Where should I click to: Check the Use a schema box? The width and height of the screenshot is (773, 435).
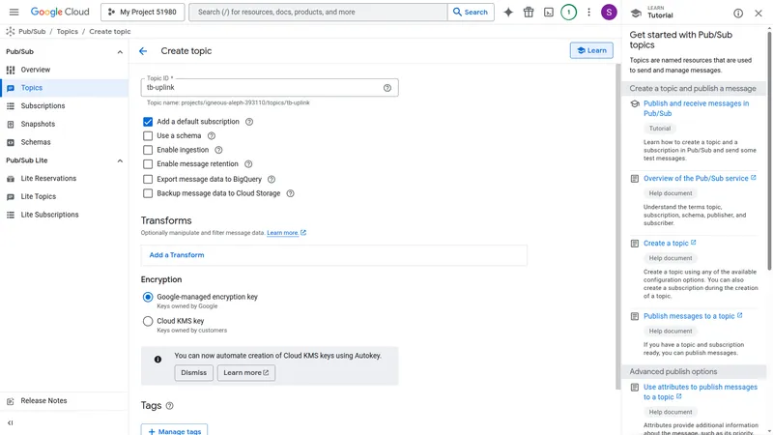point(148,135)
